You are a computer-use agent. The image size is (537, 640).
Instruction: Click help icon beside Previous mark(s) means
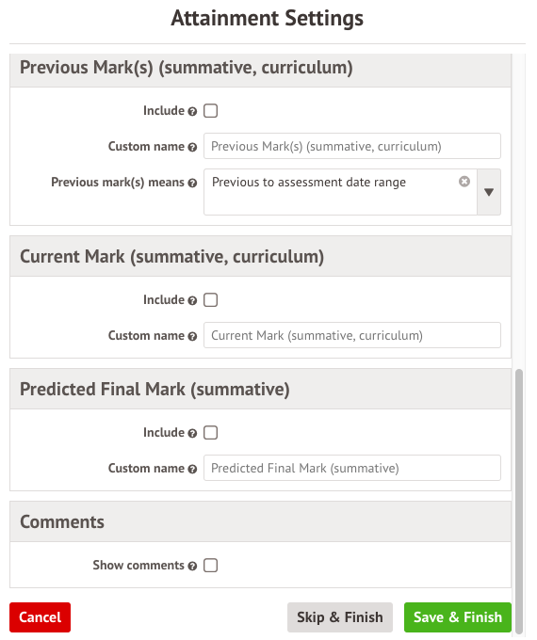click(192, 184)
